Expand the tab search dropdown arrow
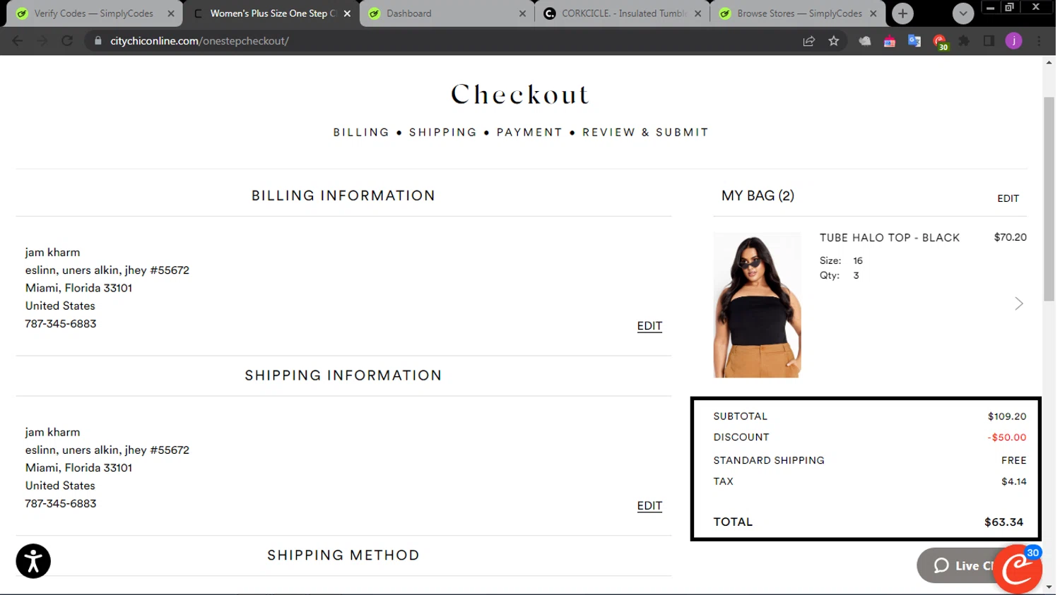This screenshot has width=1060, height=595. coord(962,13)
